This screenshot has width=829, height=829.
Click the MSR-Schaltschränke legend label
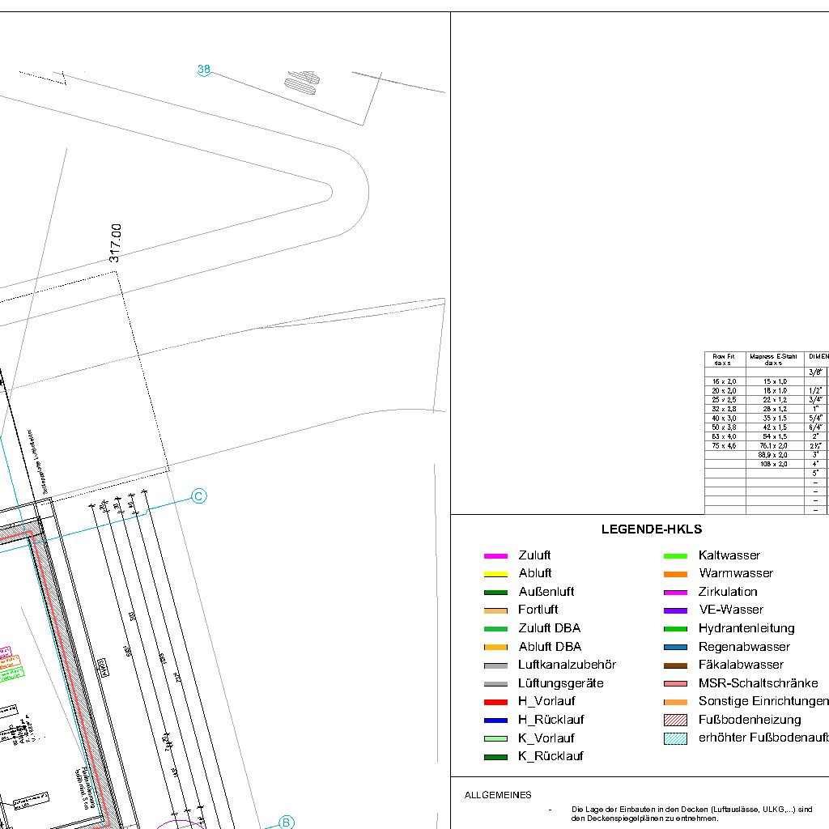click(x=758, y=683)
